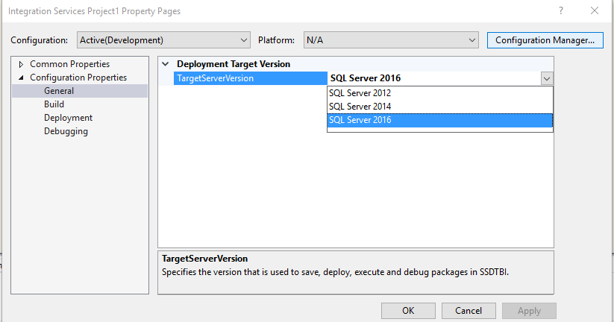
Task: Select the Build tree item
Action: point(54,104)
